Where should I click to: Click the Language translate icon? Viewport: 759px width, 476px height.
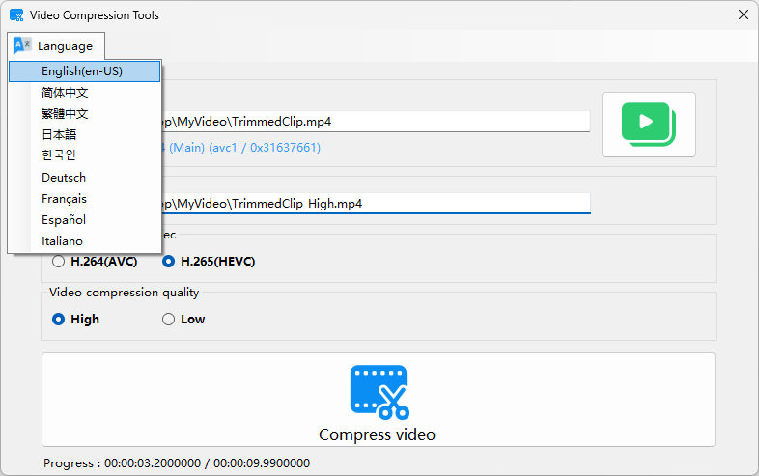click(22, 45)
